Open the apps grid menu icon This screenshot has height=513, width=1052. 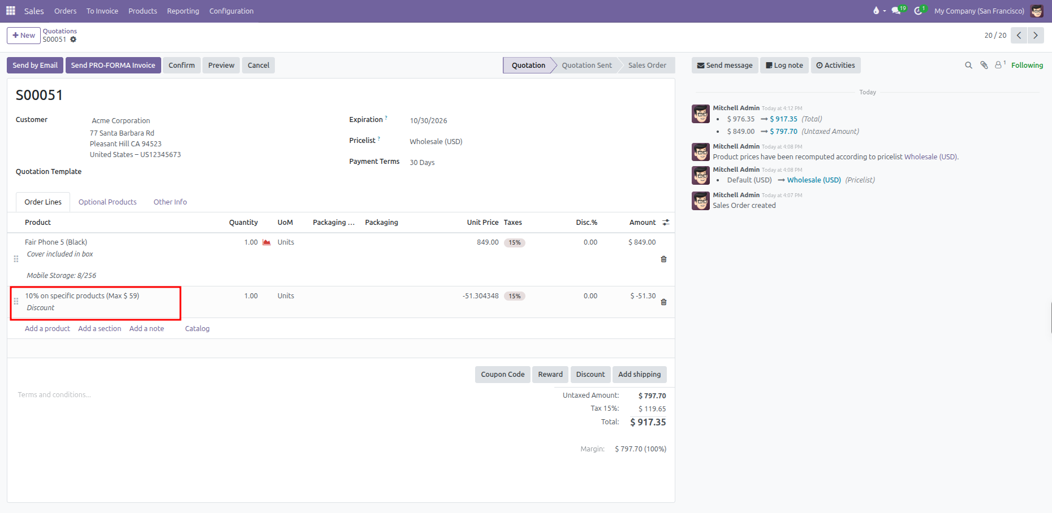click(11, 11)
